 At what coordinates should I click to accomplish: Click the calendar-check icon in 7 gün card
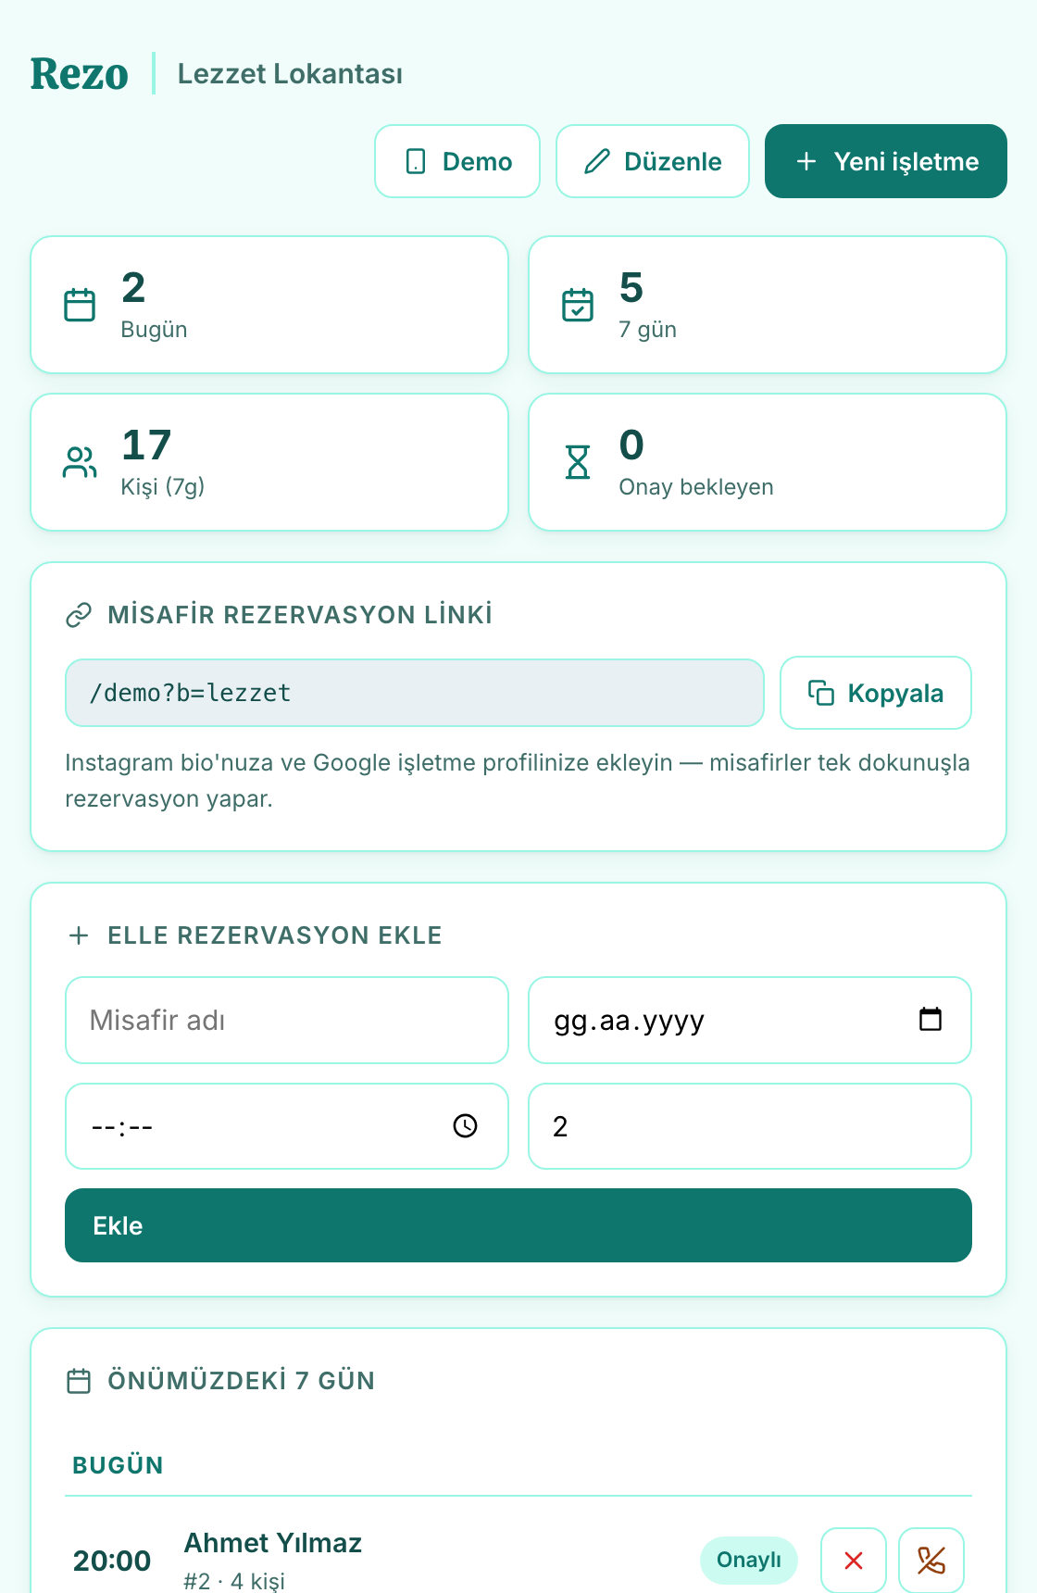(x=578, y=305)
